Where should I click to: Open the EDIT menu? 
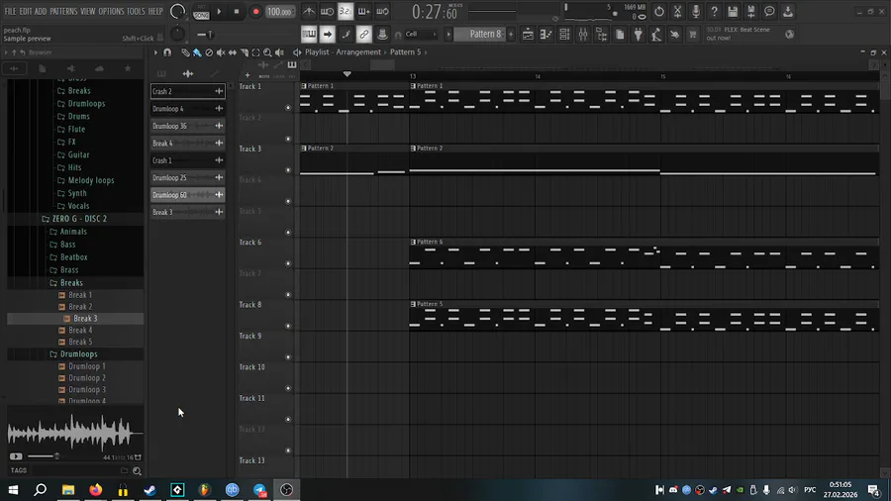(x=26, y=11)
